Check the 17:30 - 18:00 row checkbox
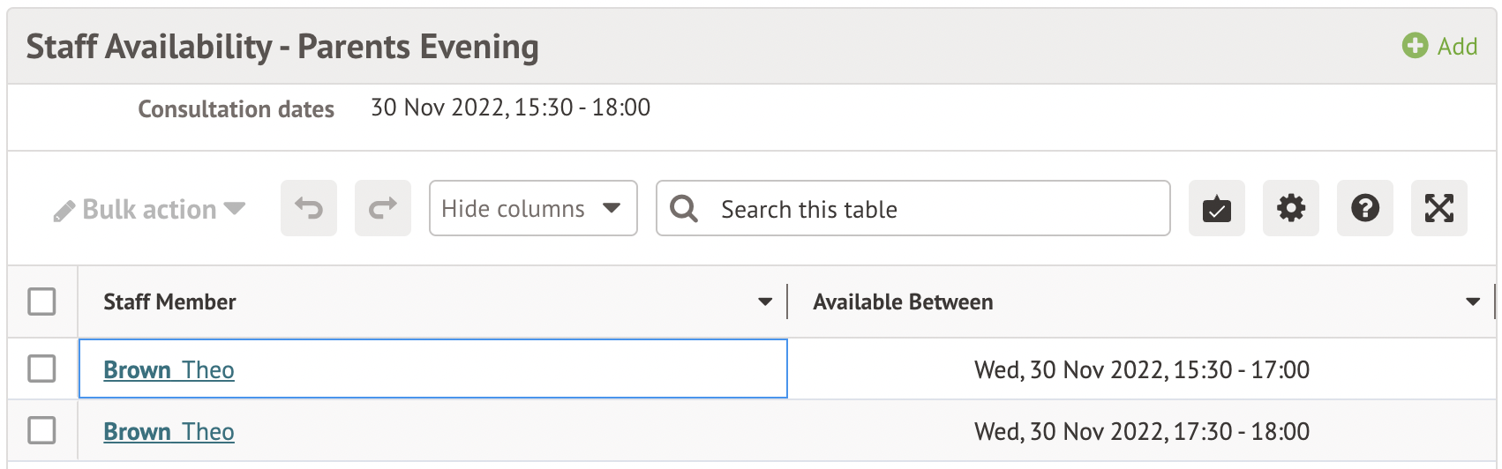This screenshot has height=469, width=1502. tap(41, 430)
